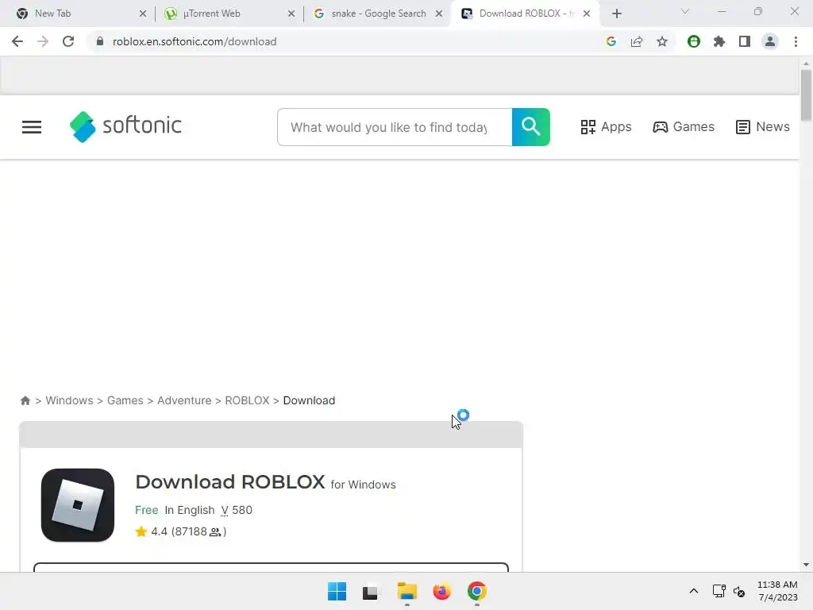Open the Games section

[684, 127]
